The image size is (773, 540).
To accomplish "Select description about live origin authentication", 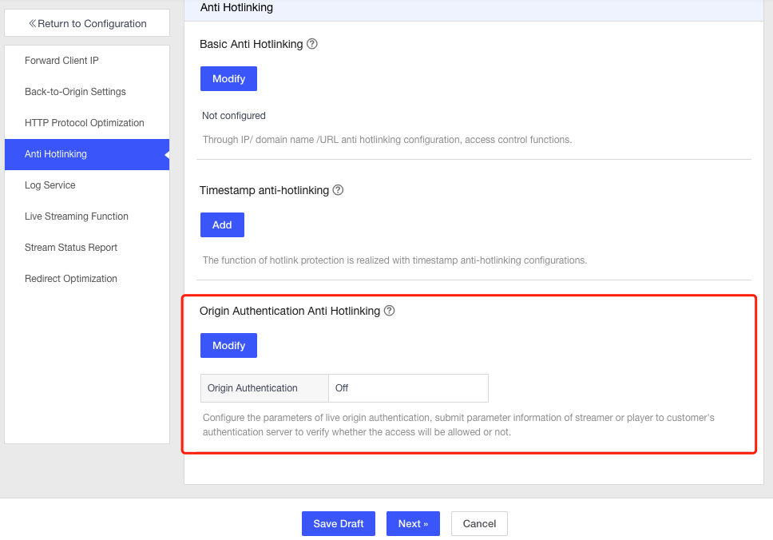I will [458, 425].
